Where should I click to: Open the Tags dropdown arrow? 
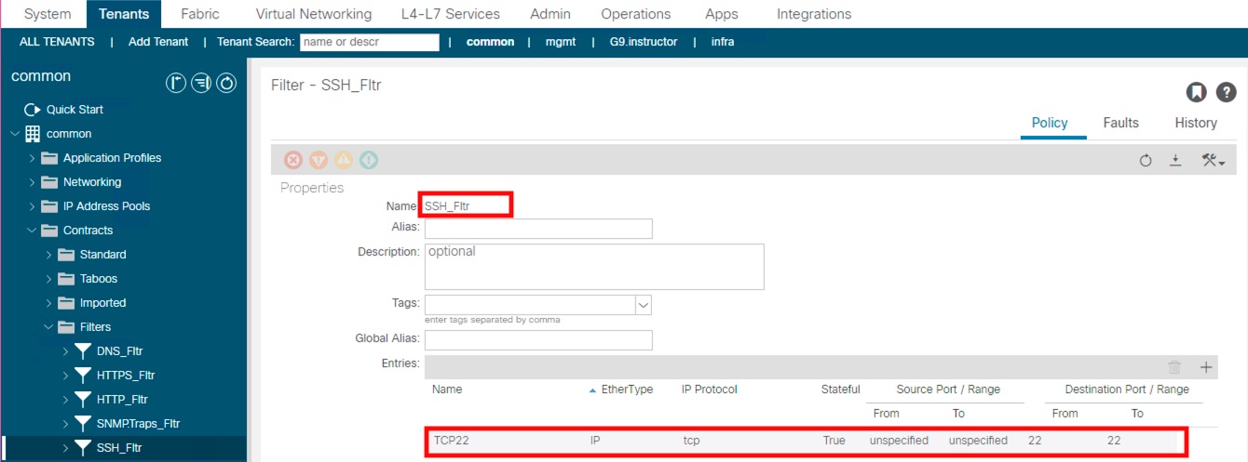(x=643, y=305)
